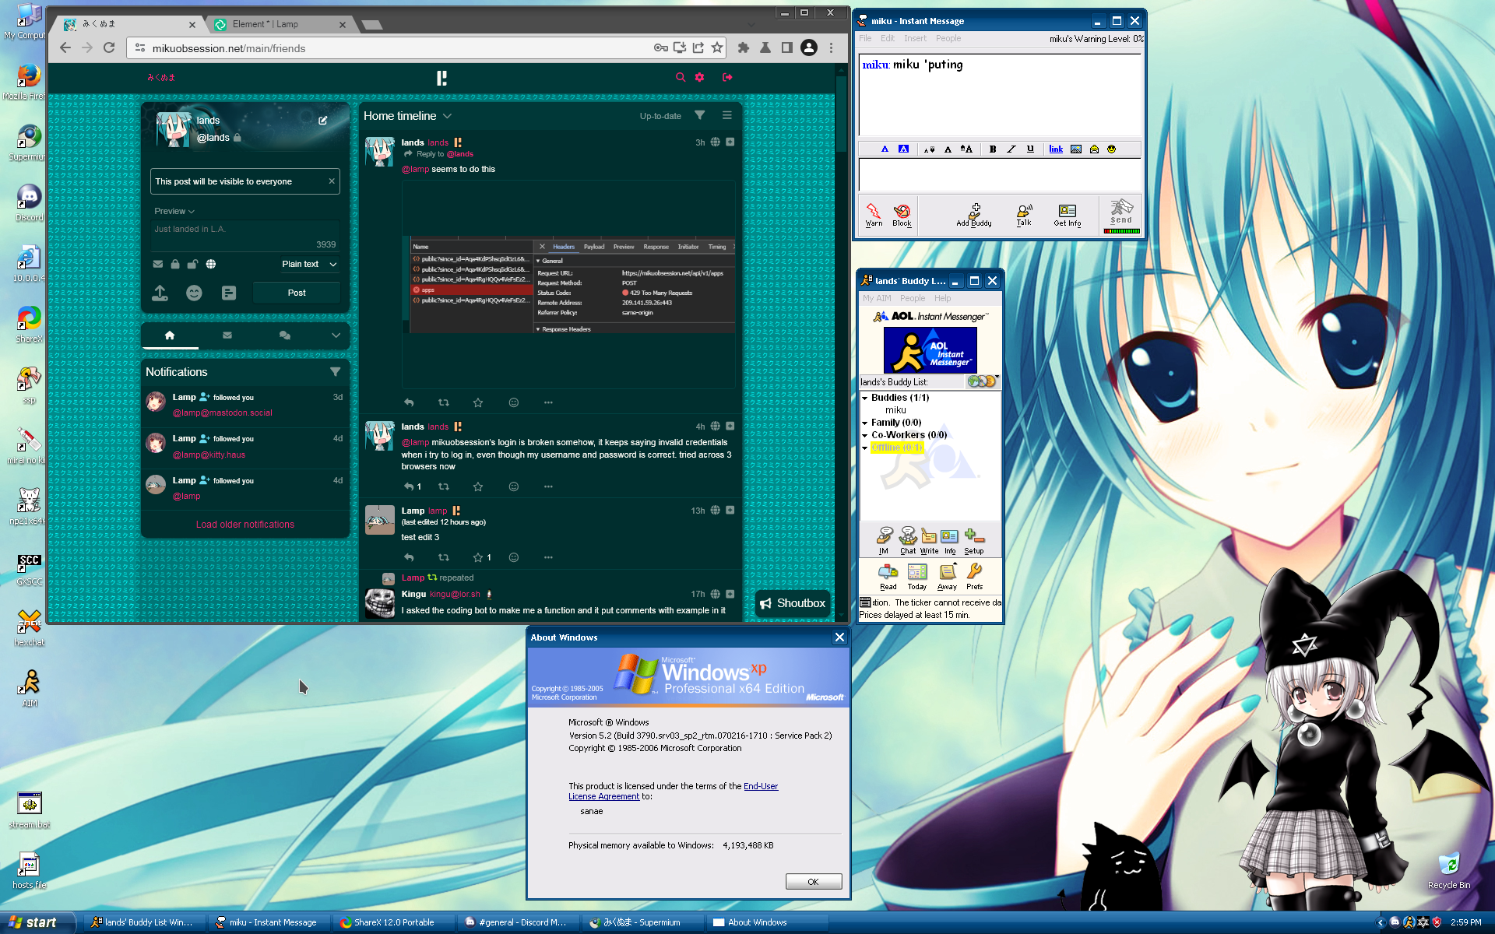Add a poll to the post

[229, 293]
